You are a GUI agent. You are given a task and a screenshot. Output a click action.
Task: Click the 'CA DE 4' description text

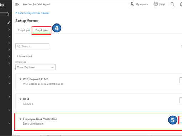(28, 104)
